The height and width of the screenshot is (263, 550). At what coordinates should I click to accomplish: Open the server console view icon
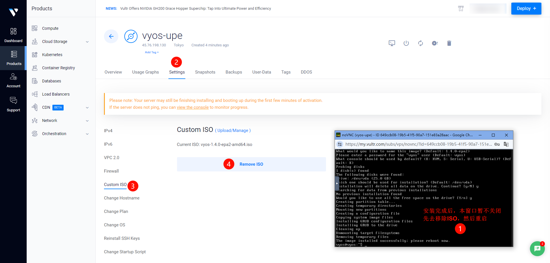[x=392, y=43]
